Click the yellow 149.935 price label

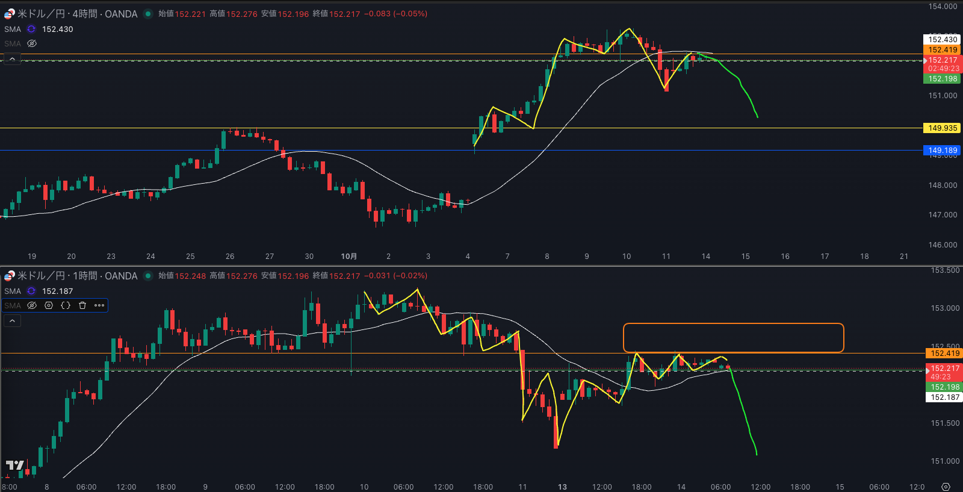coord(942,128)
